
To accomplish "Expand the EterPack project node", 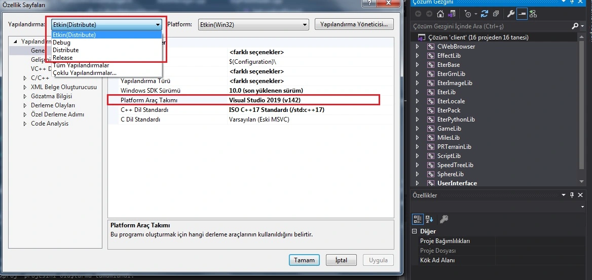I will point(417,110).
